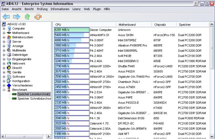
Task: Click the Geräte tree icon
Action: click(9, 72)
